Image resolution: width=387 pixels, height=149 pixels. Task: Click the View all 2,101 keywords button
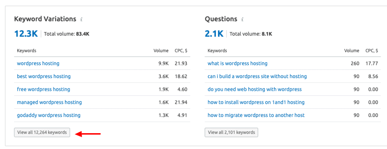[x=231, y=132]
